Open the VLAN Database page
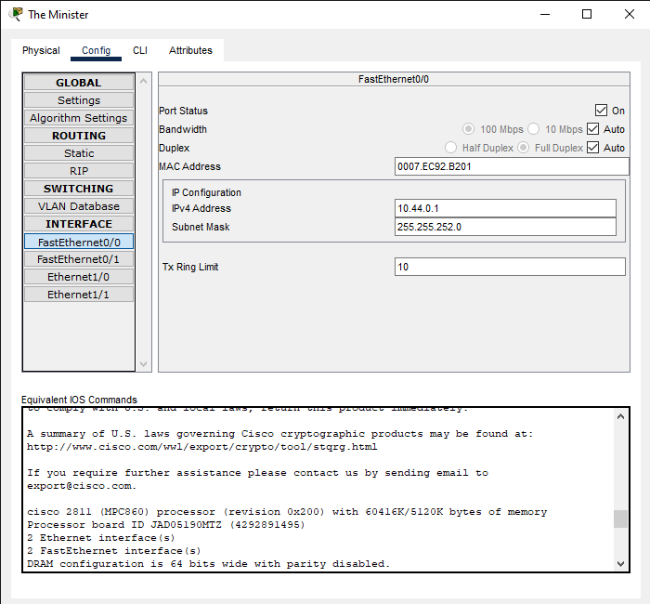This screenshot has width=650, height=604. [x=79, y=206]
